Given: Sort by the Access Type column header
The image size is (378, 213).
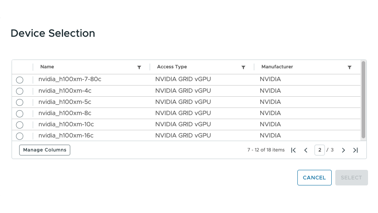Looking at the screenshot, I should [172, 67].
